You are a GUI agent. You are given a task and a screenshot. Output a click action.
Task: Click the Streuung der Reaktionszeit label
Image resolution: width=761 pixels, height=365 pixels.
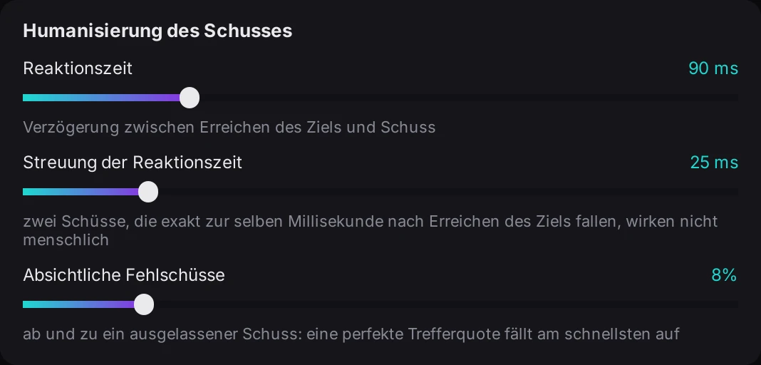pos(133,163)
